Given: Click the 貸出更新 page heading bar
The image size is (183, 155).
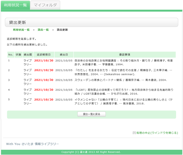Looking at the screenshot, I should (x=91, y=22).
